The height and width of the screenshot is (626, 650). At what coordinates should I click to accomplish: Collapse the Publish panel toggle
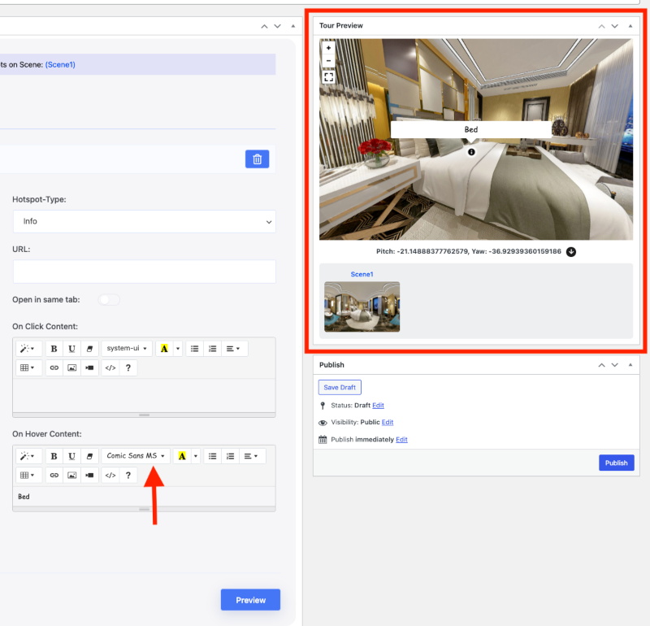[630, 365]
